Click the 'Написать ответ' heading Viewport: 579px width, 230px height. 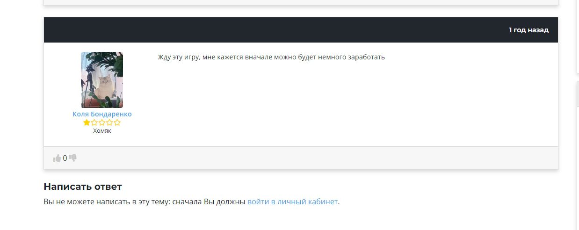click(83, 187)
